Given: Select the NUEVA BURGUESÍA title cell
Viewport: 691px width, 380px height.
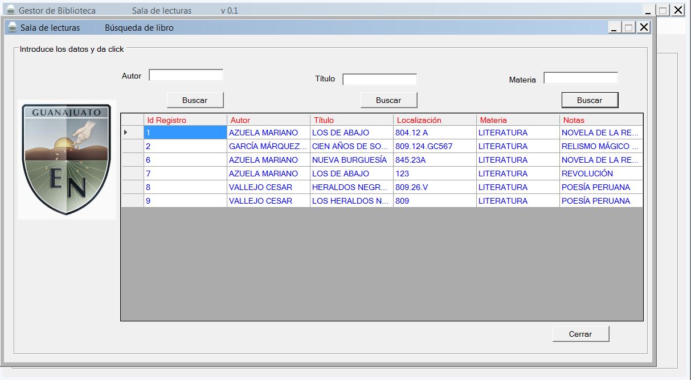Looking at the screenshot, I should pyautogui.click(x=351, y=160).
